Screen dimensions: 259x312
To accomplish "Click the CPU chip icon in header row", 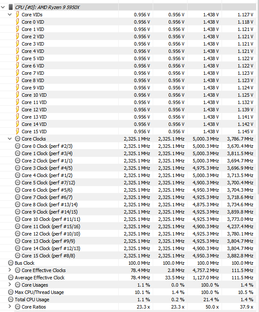I will [11, 7].
